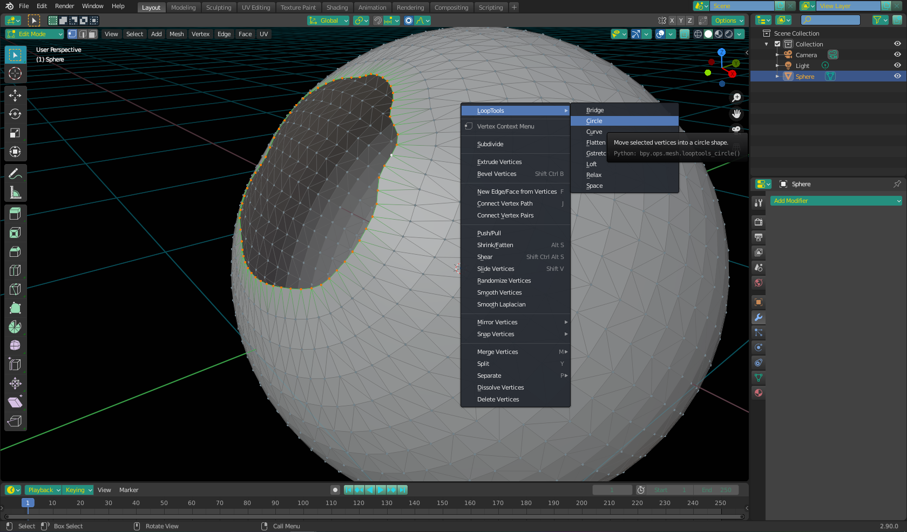Click the timeline frame 1 marker
Viewport: 907px width, 532px height.
tap(28, 503)
